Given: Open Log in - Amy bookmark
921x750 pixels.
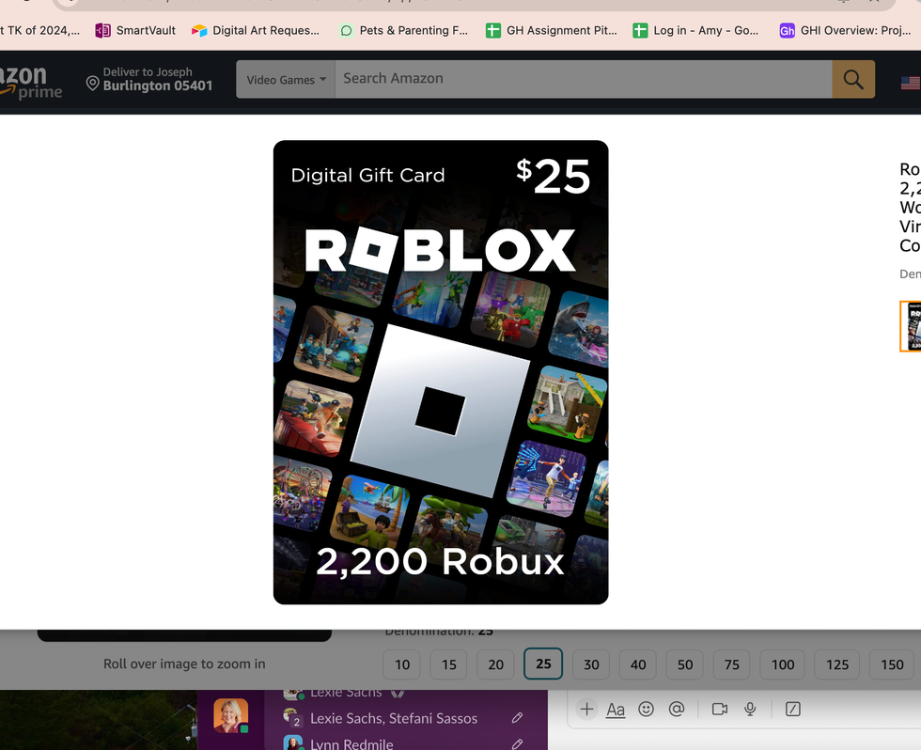Looking at the screenshot, I should (x=695, y=30).
